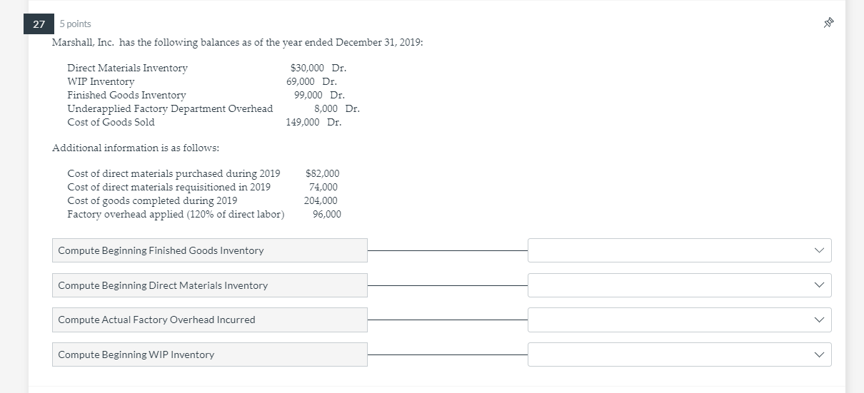Click the 204,000 cost of goods completed value

point(321,200)
